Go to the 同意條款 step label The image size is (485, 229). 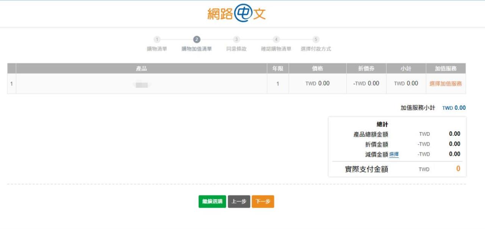[x=236, y=49]
